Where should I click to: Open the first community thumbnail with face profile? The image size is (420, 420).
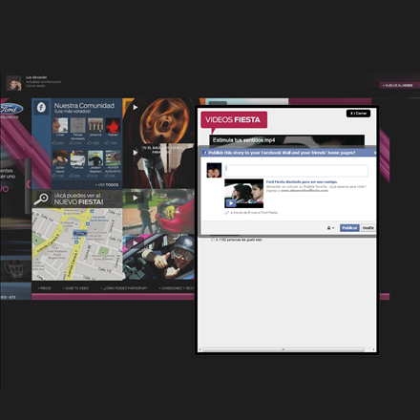point(60,125)
